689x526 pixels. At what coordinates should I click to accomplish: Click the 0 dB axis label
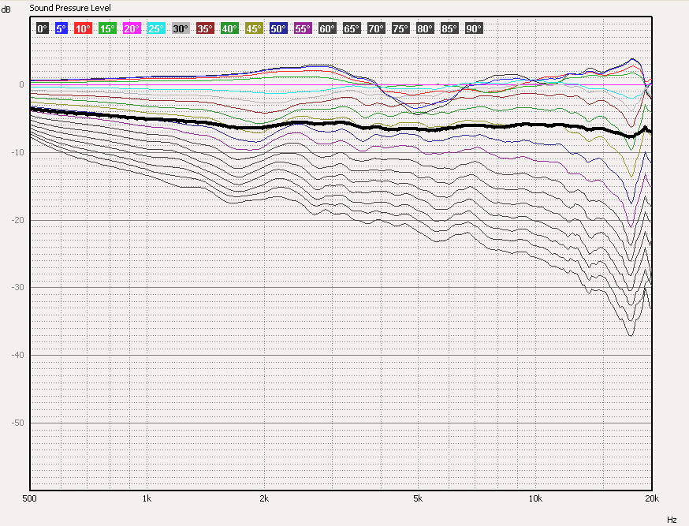[x=21, y=85]
